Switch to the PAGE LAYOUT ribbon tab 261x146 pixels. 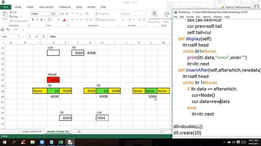pyautogui.click(x=46, y=7)
